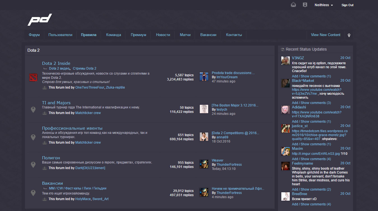Open teslych's avatar in TI and Majors row
The image size is (378, 211).
click(x=204, y=109)
